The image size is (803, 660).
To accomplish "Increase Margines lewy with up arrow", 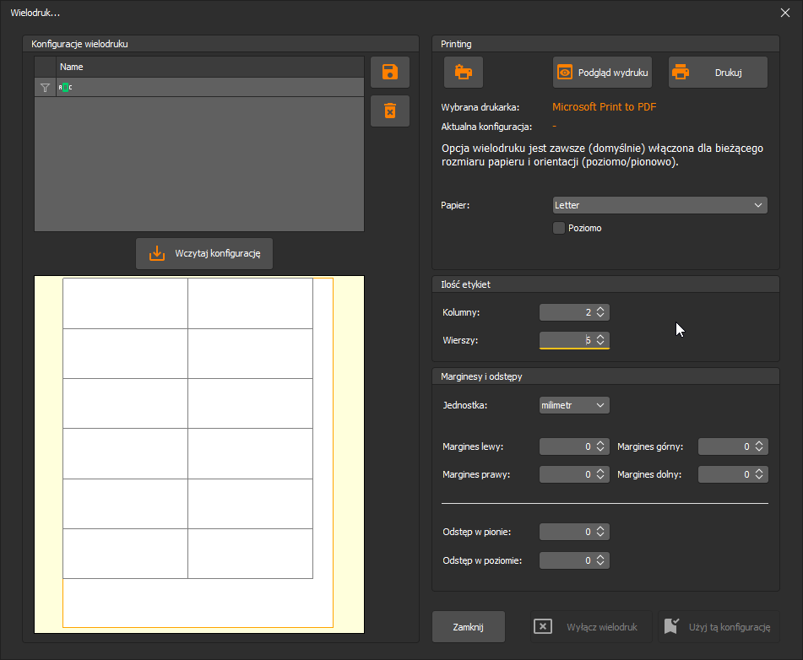I will [600, 443].
